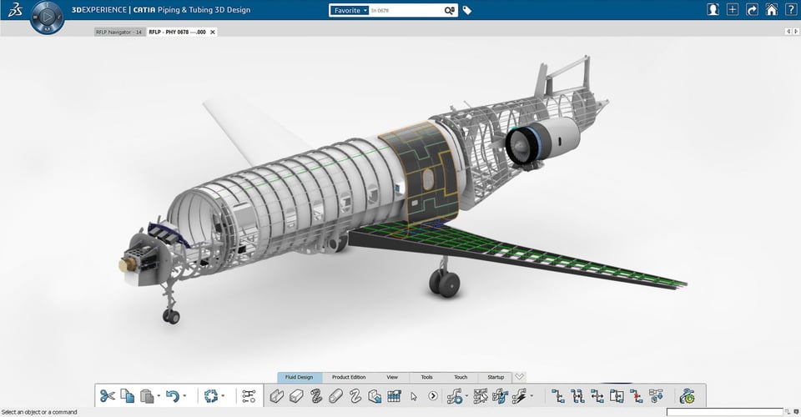Viewport: 801px width, 417px height.
Task: Open the RFLP Navigator tab
Action: tap(118, 32)
